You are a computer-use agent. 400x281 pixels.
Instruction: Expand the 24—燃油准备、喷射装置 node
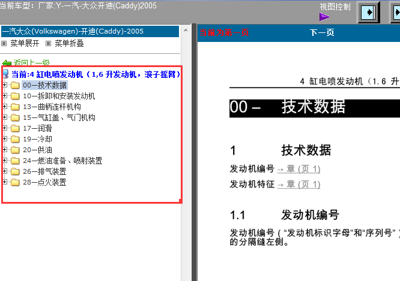coord(5,161)
